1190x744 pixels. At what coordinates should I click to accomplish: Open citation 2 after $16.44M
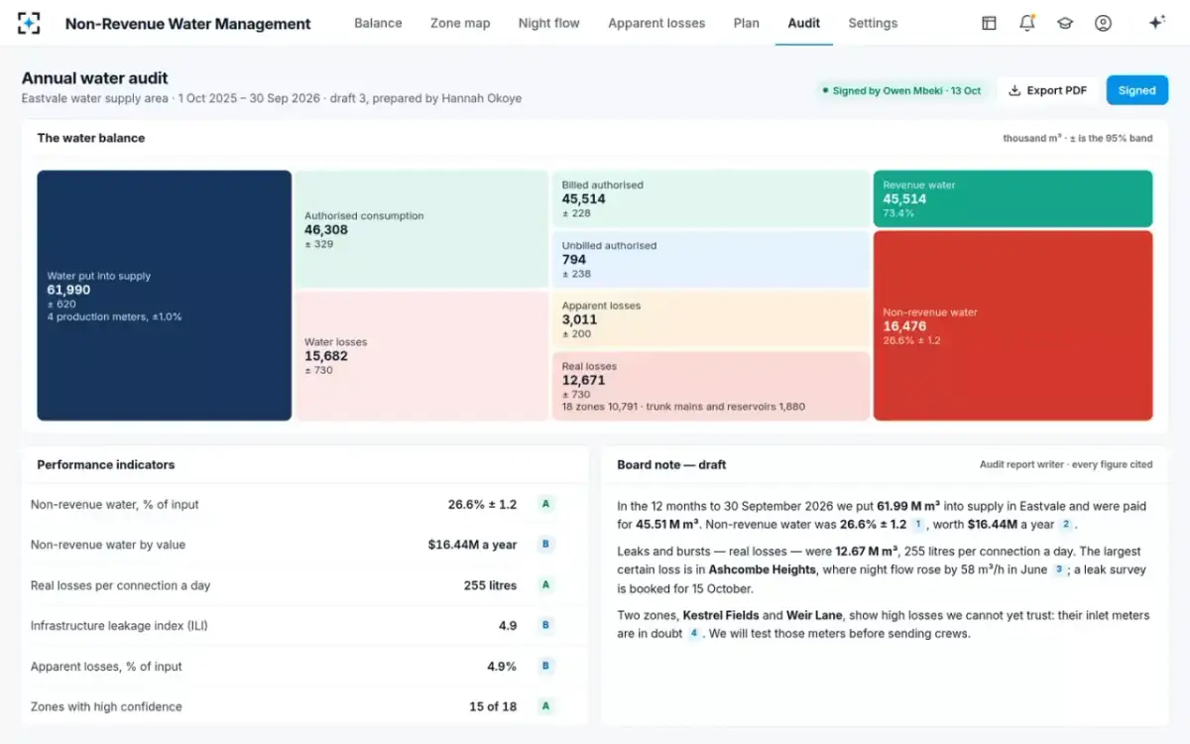click(1066, 524)
